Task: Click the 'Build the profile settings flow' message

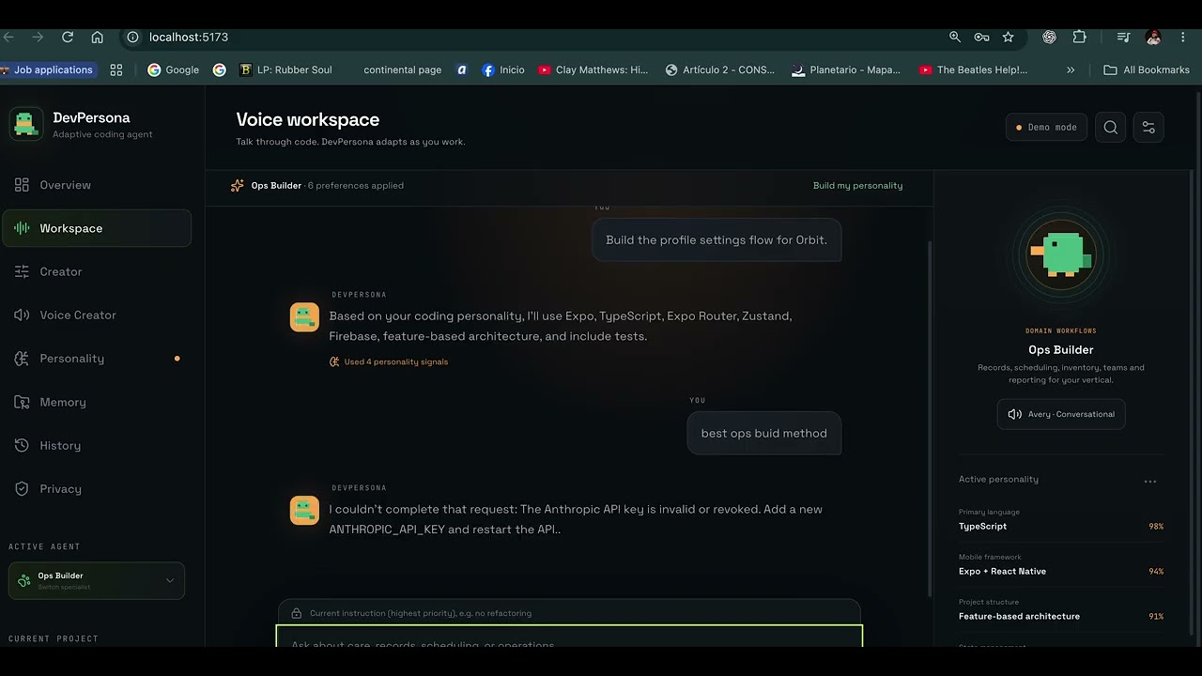Action: (x=717, y=239)
